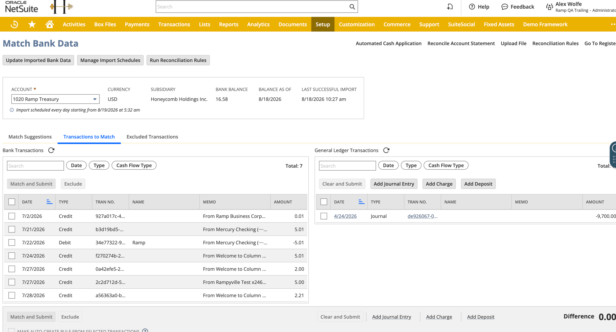Open Upload File link
This screenshot has height=332, width=616.
pos(513,43)
